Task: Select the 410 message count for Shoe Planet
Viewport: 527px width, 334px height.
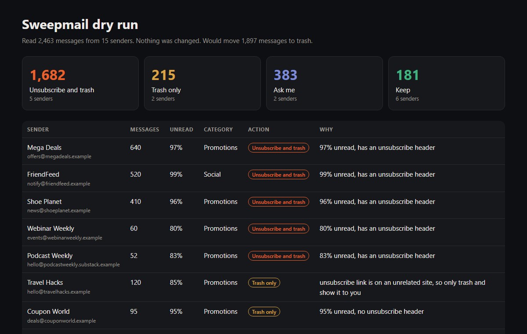Action: 136,202
